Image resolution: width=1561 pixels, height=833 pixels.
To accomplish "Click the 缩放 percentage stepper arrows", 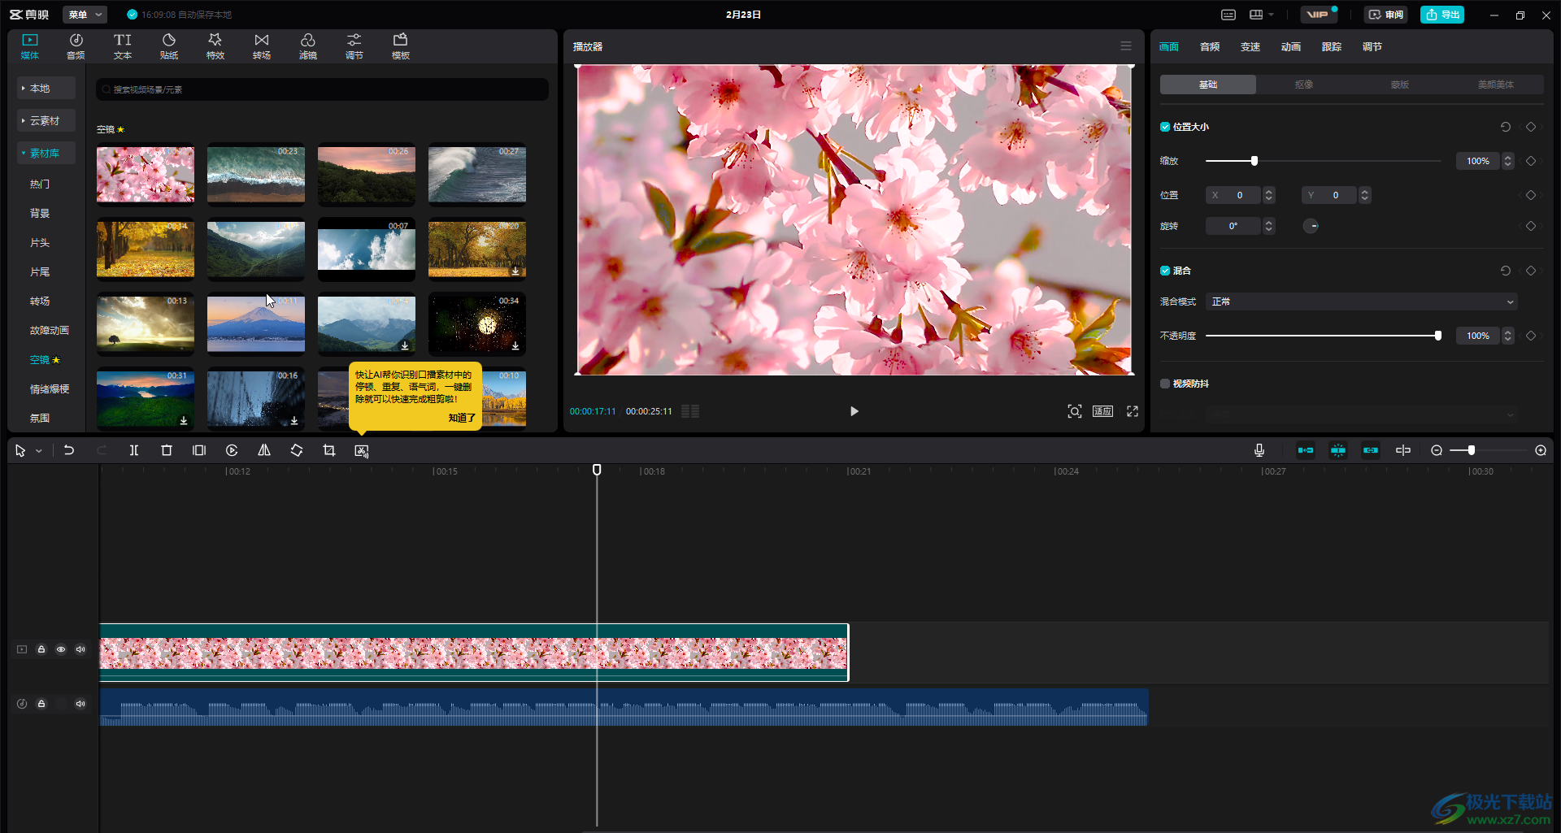I will click(1508, 161).
